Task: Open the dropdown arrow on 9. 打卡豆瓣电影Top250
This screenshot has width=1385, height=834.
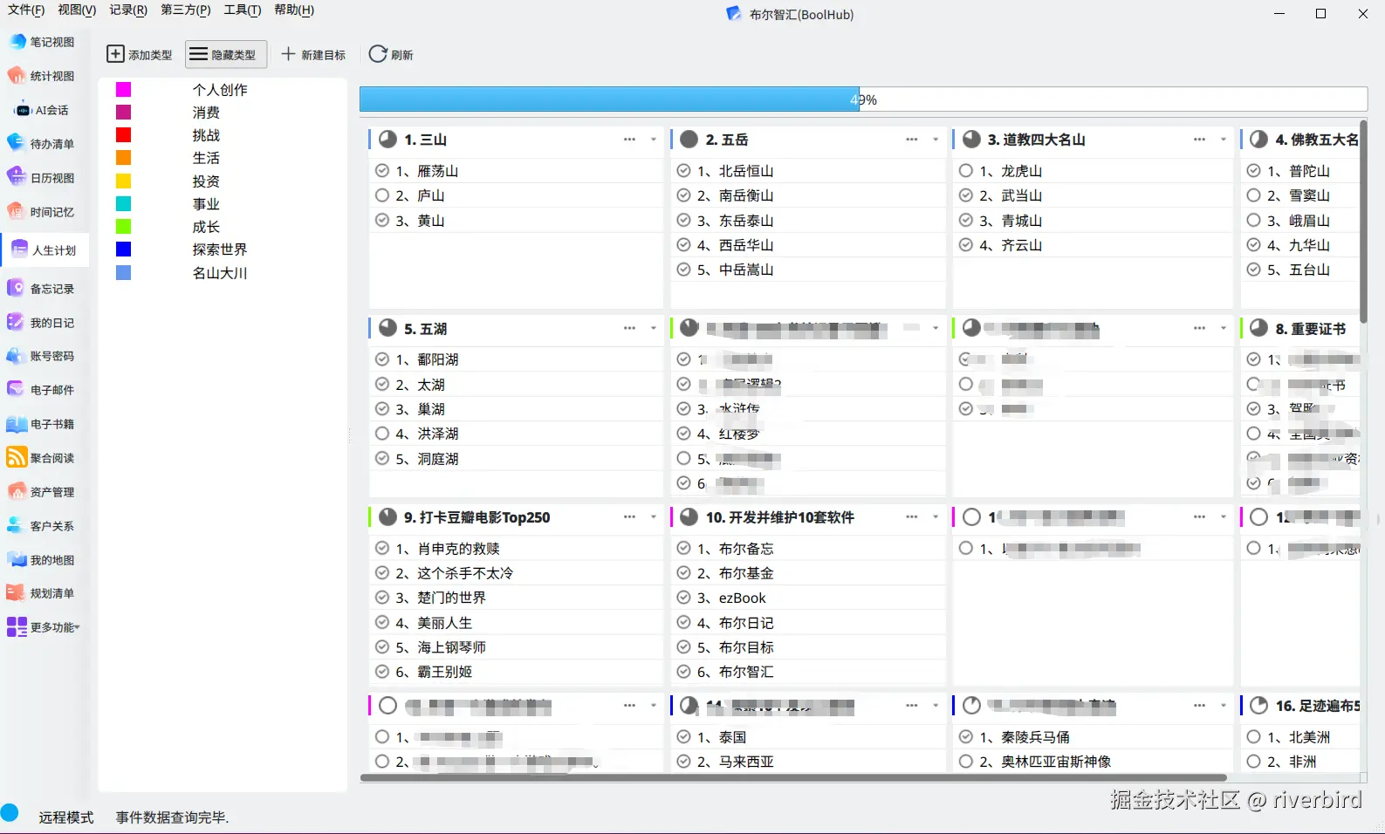Action: 654,517
